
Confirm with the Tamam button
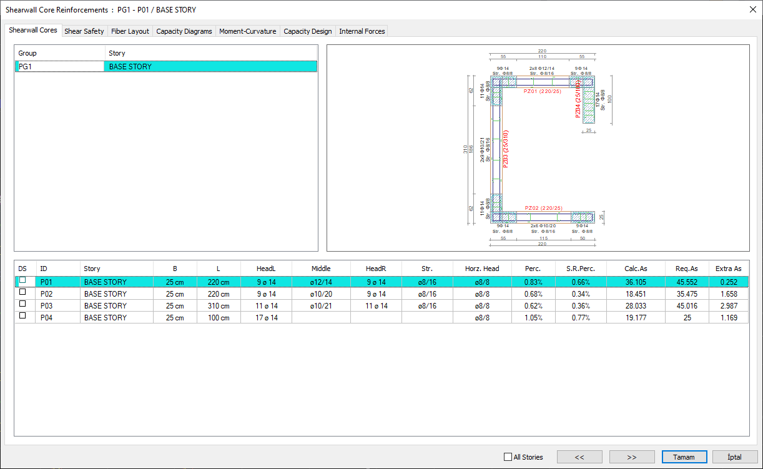(x=684, y=457)
